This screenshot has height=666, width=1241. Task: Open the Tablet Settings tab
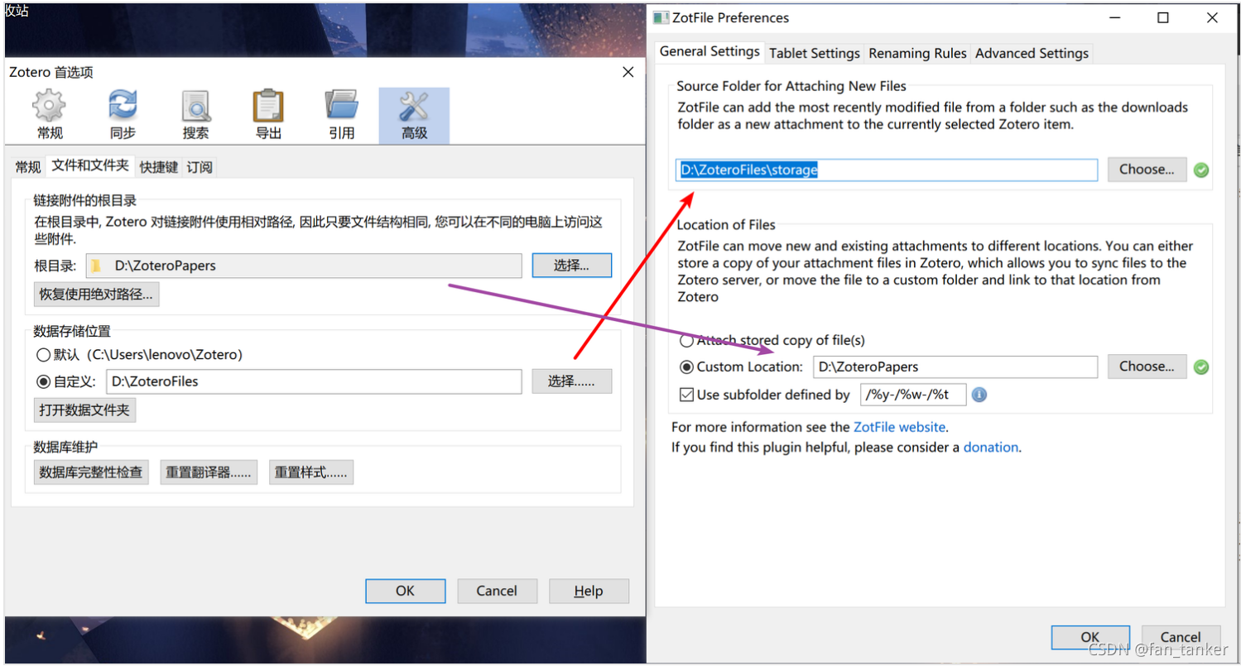click(815, 53)
